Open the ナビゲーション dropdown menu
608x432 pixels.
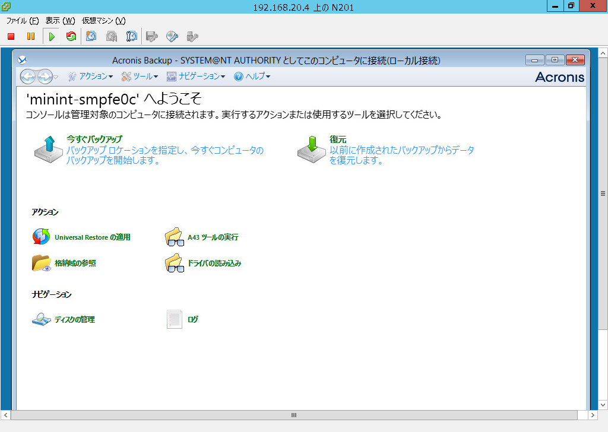(x=196, y=77)
